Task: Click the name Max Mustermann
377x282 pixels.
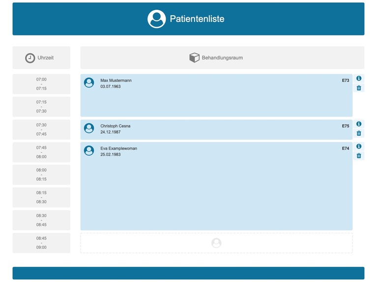Action: point(116,80)
